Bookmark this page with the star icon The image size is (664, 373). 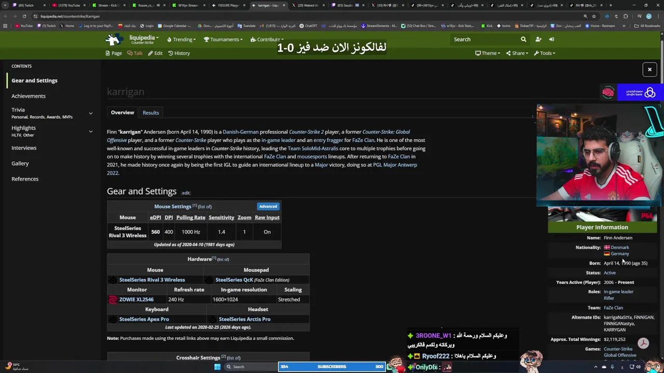coord(594,16)
